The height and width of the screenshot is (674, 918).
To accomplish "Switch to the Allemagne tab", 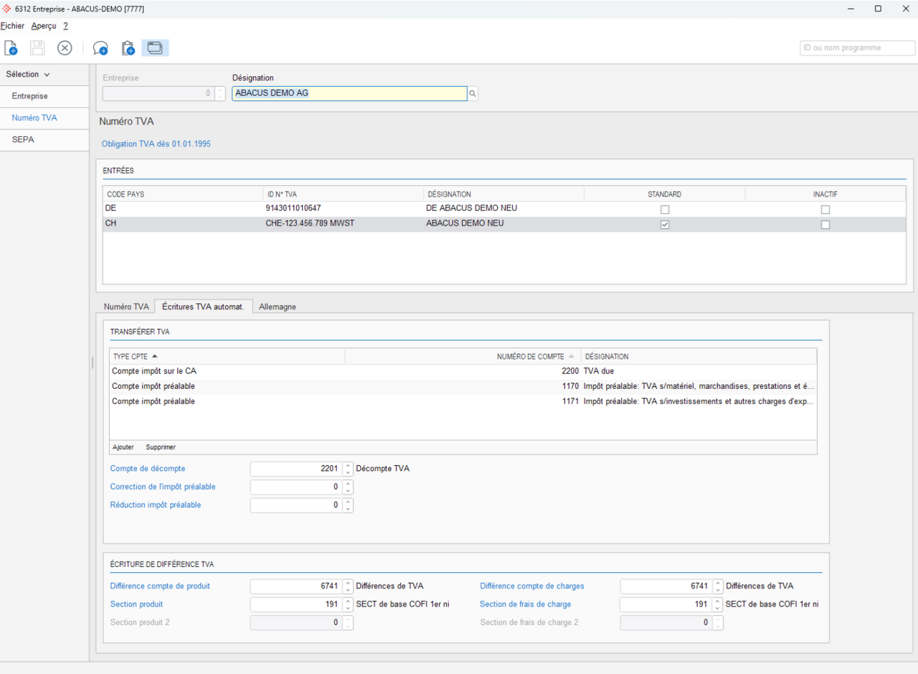I will (x=277, y=306).
